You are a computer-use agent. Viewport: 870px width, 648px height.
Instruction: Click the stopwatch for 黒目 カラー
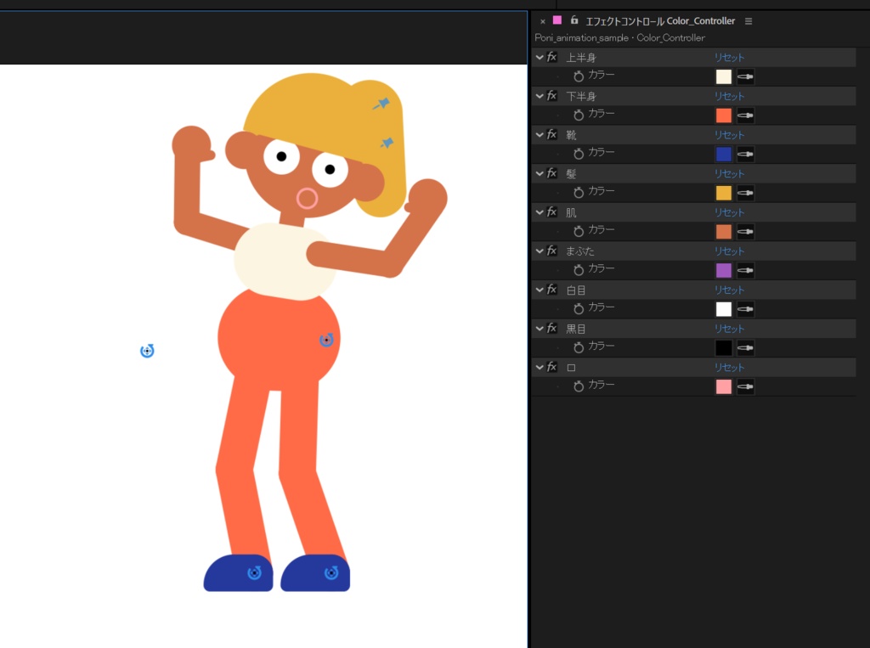[577, 347]
